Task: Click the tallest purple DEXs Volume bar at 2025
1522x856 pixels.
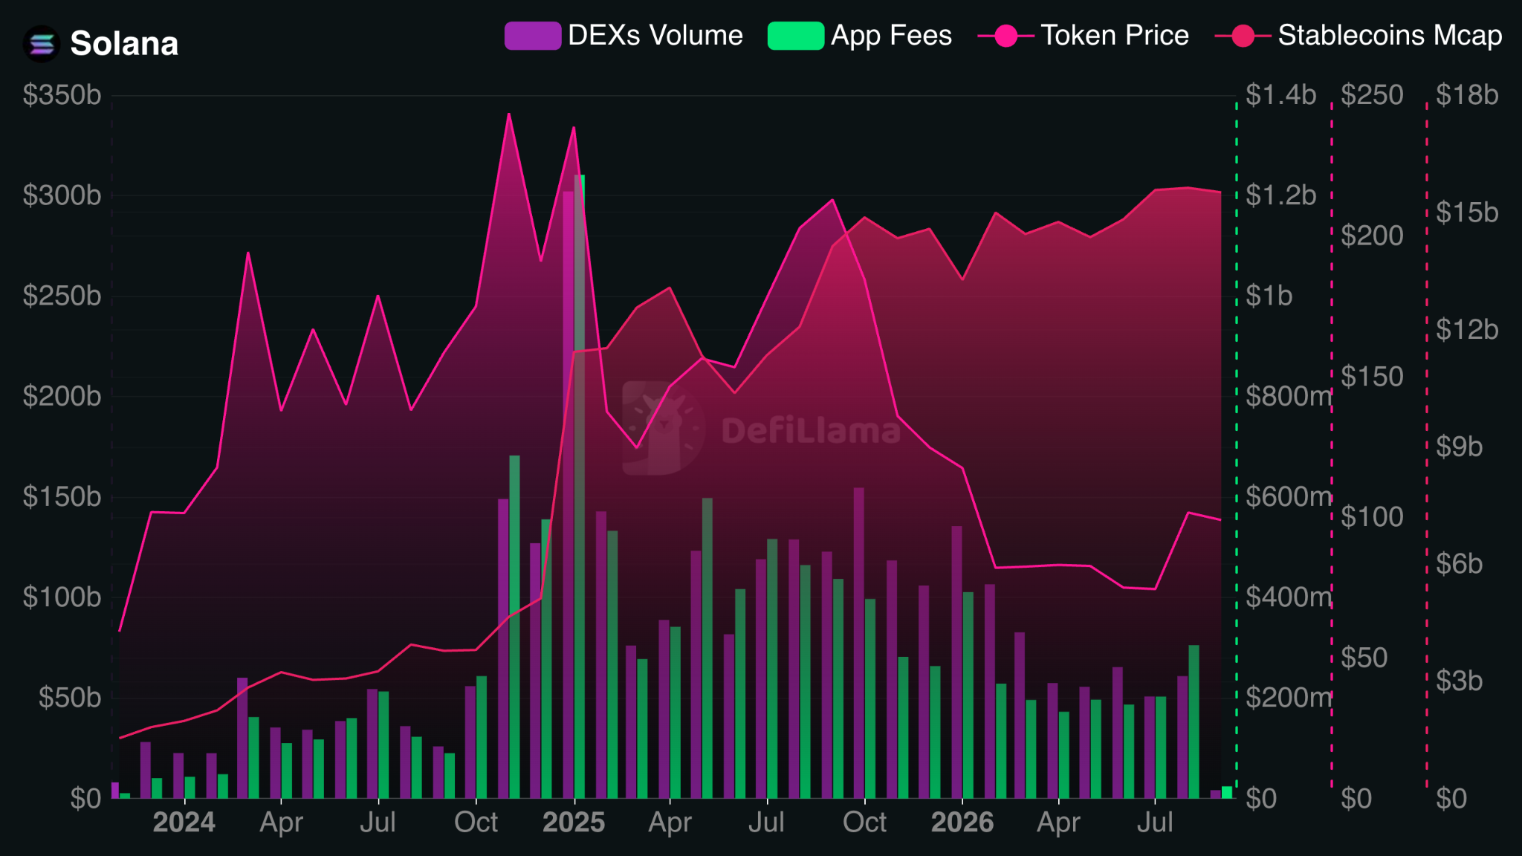Action: [x=569, y=495]
